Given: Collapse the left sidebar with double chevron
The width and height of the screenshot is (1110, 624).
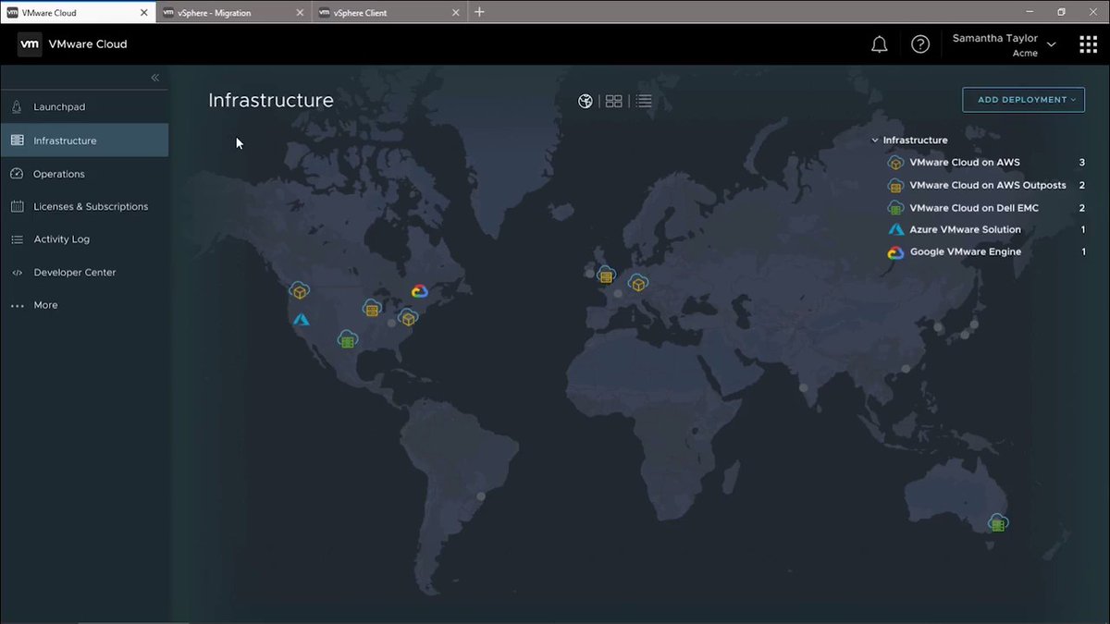Looking at the screenshot, I should (x=155, y=78).
